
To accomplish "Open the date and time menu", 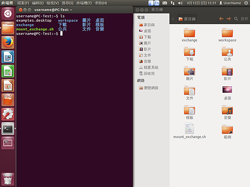I will tap(201, 3).
